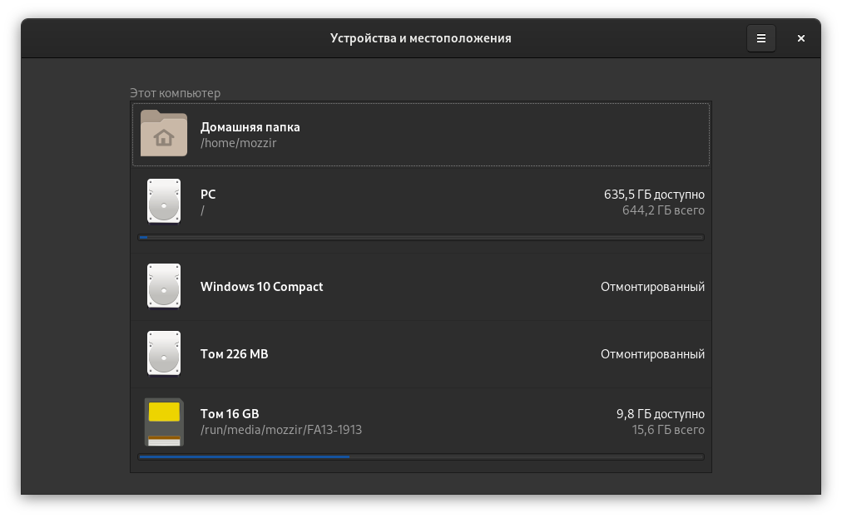Open the PC volume name
This screenshot has width=842, height=518.
click(208, 195)
